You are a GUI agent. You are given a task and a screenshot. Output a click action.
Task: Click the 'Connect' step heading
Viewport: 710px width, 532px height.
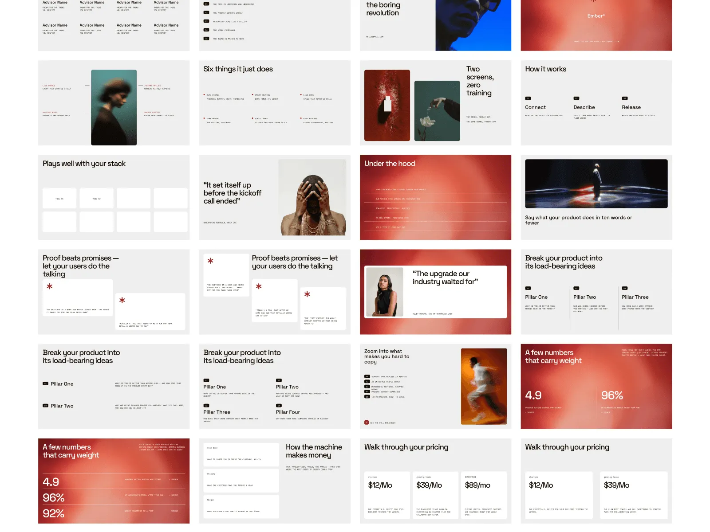tap(535, 107)
